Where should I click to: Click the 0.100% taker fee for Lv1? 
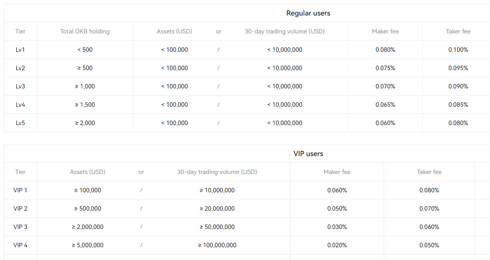(x=458, y=50)
